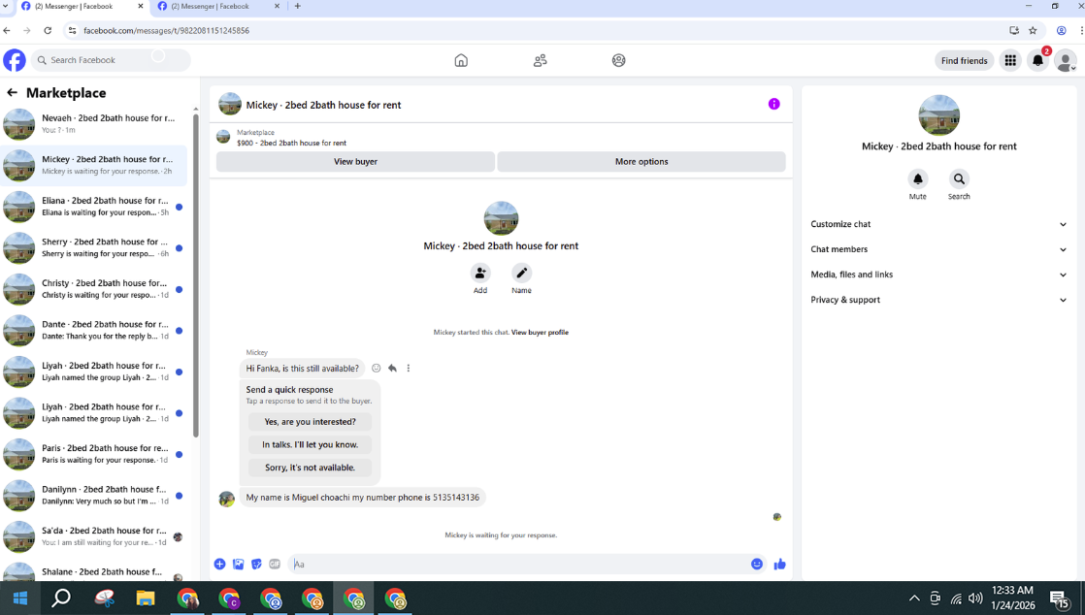1085x615 pixels.
Task: Add people to the Mickey chat
Action: (480, 273)
